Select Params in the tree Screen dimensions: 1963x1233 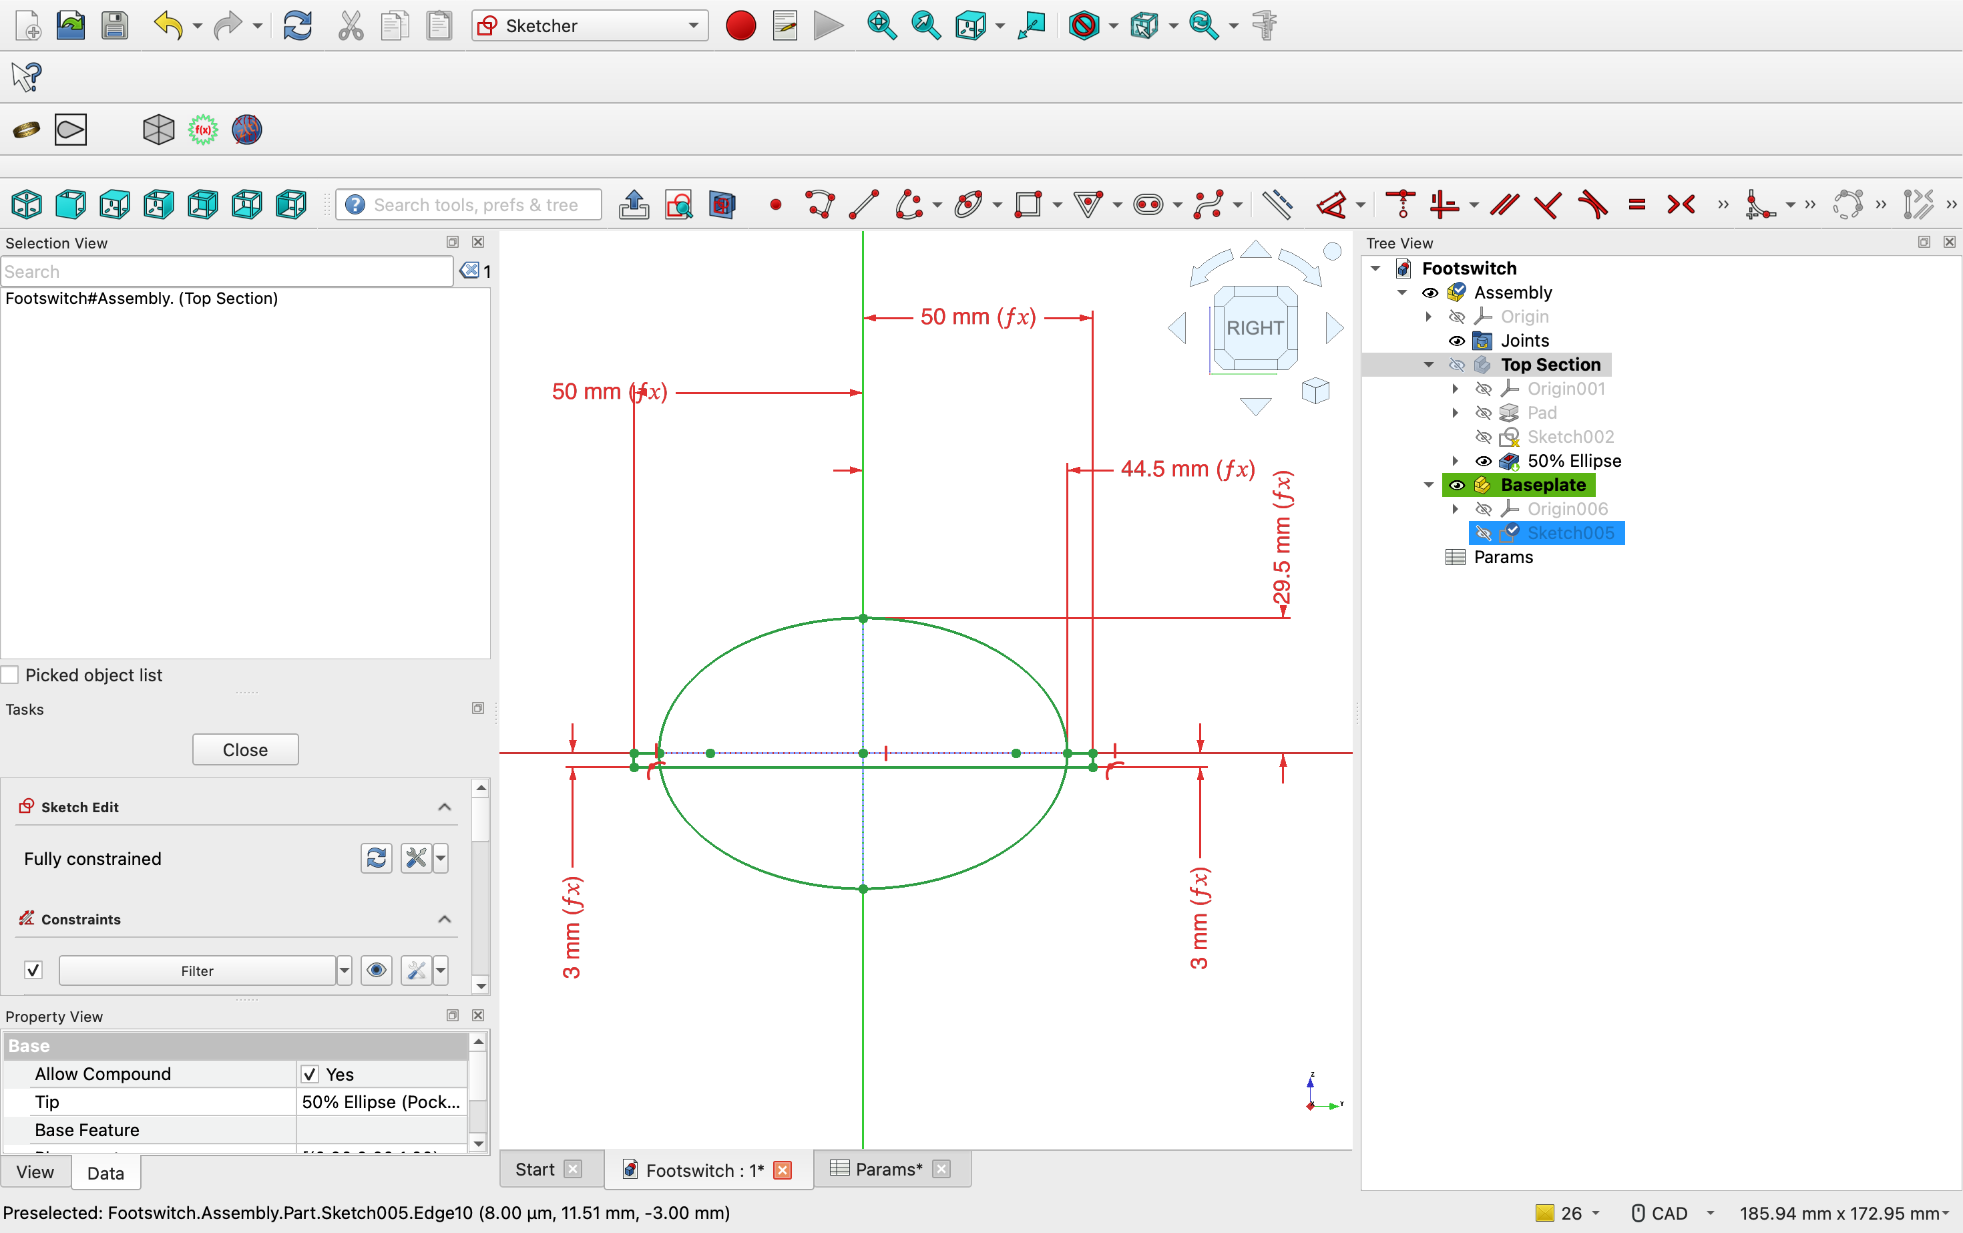[1503, 557]
